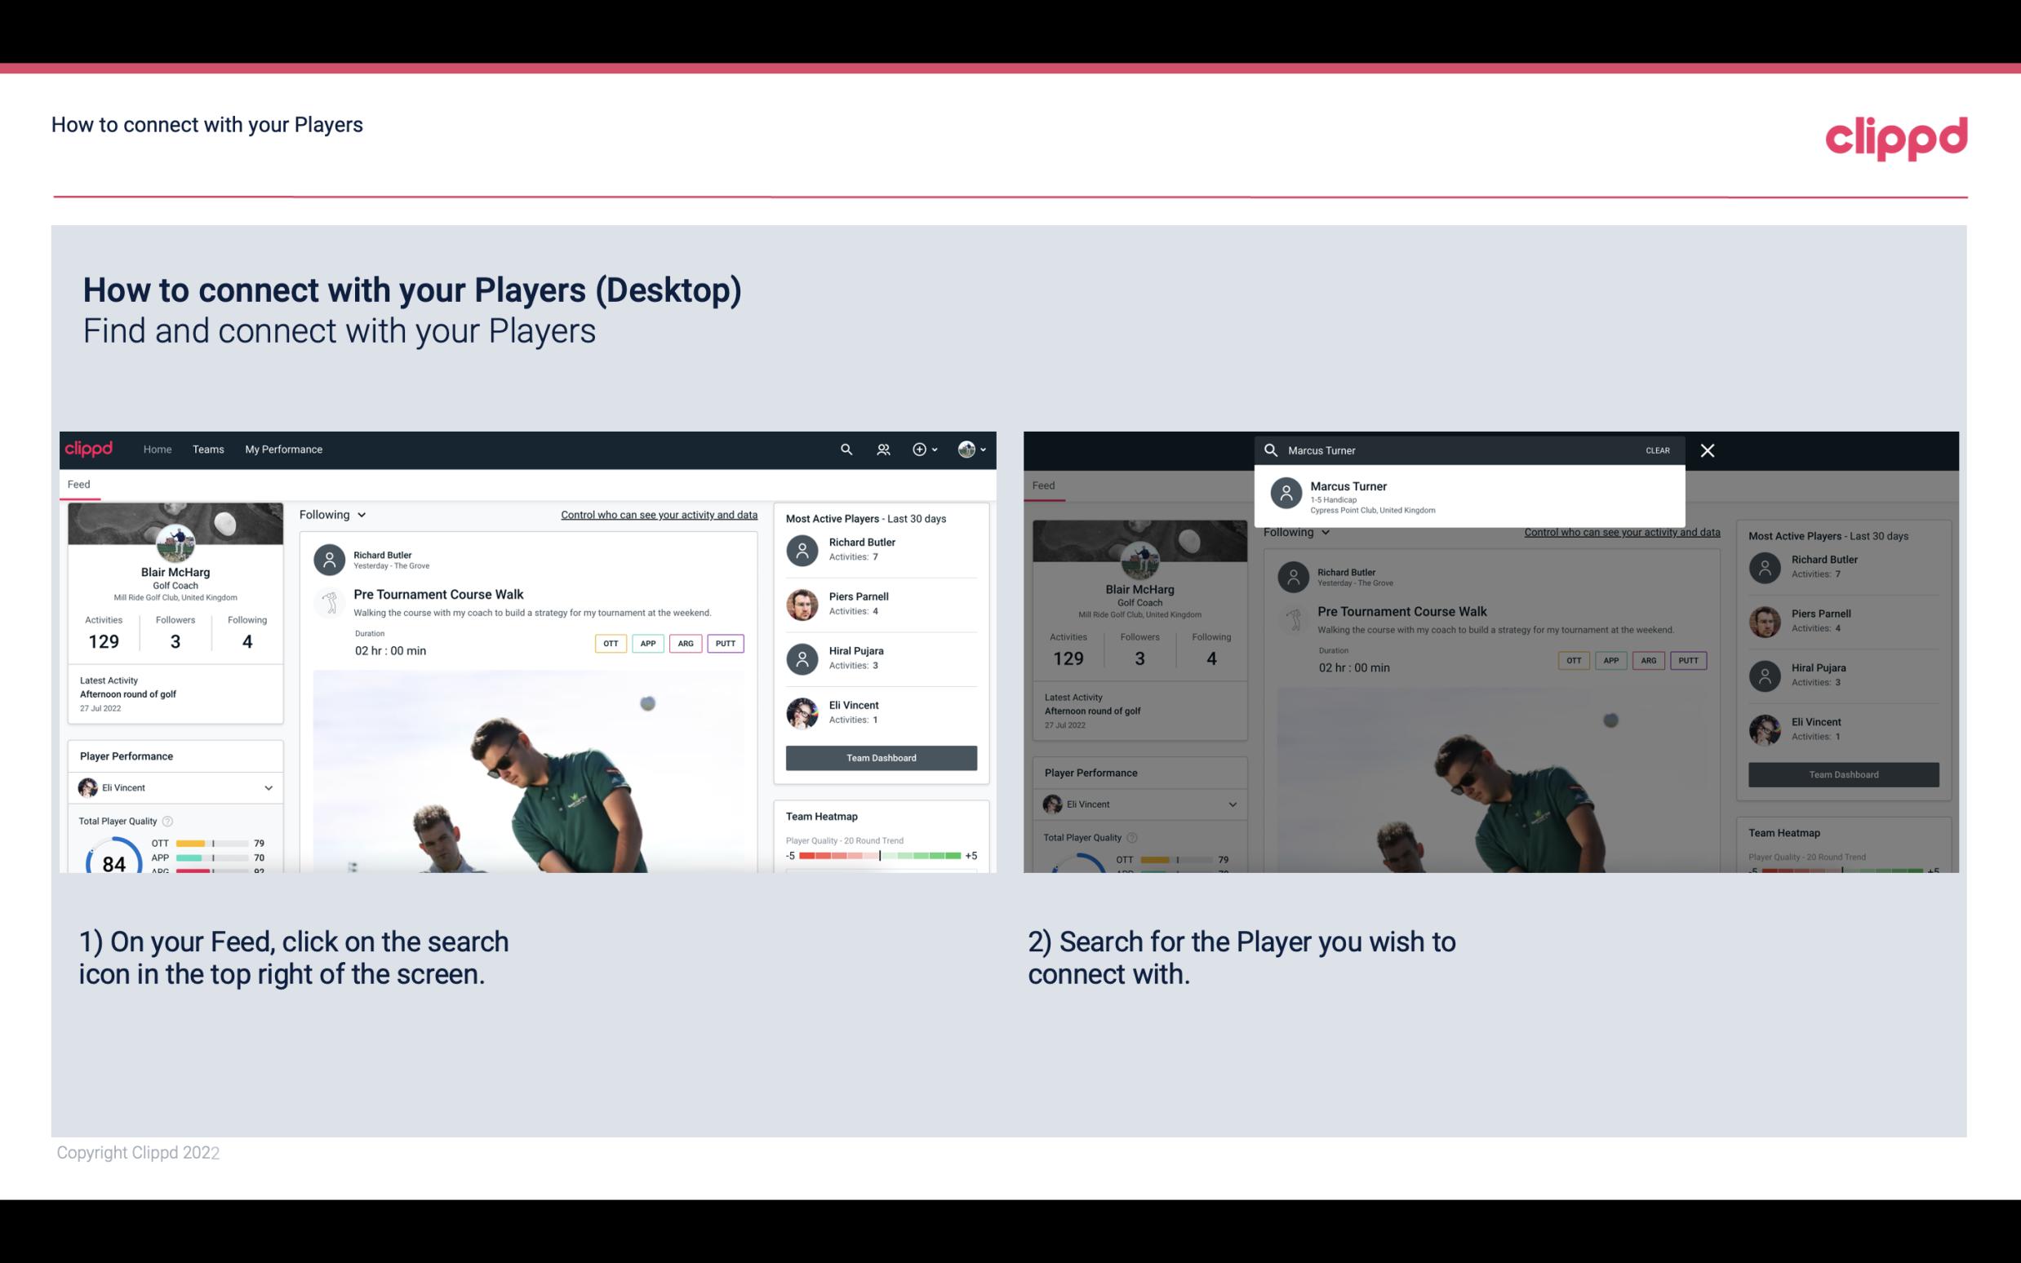Click the Team Dashboard button
Screen dimensions: 2021x1263
pos(880,756)
